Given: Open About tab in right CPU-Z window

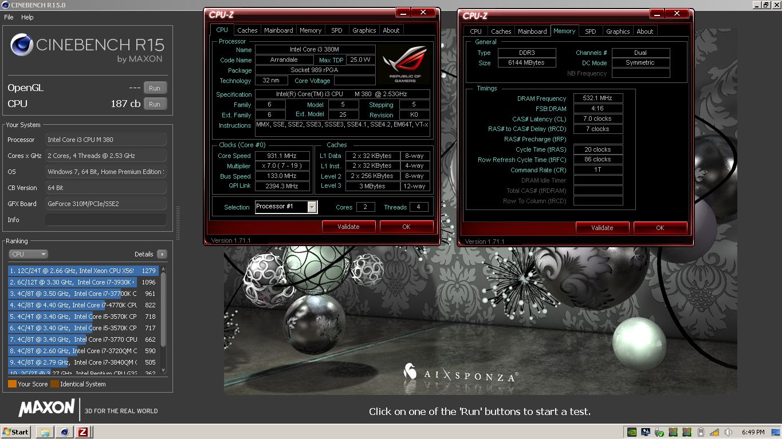Looking at the screenshot, I should [645, 31].
